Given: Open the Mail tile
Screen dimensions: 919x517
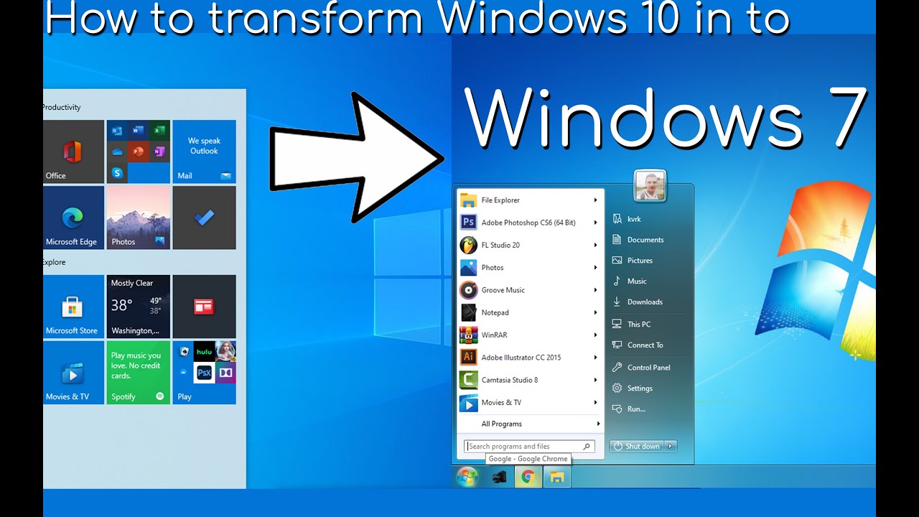Looking at the screenshot, I should [205, 152].
